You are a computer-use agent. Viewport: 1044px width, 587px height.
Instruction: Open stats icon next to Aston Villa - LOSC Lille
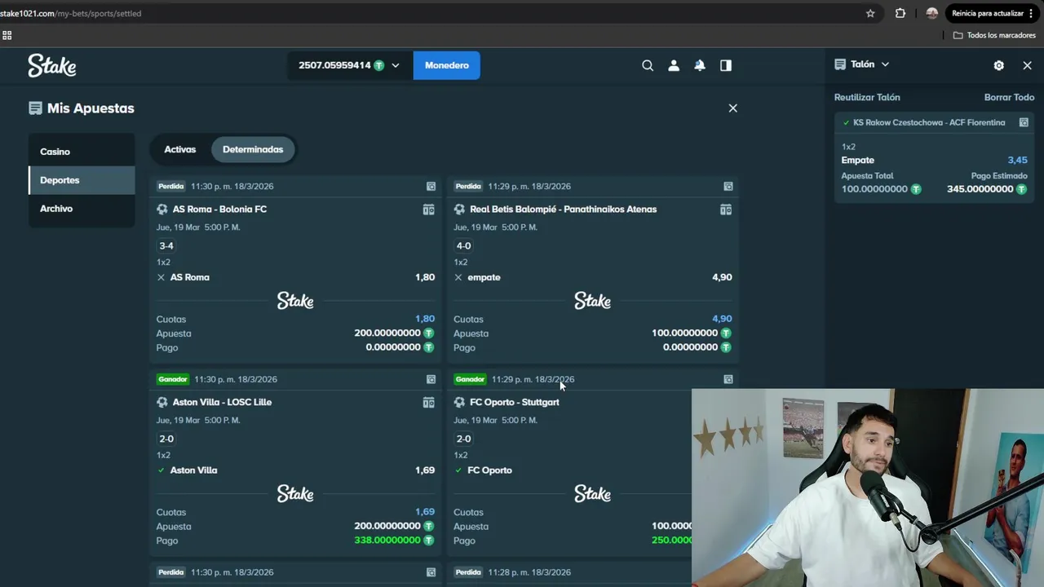[428, 402]
